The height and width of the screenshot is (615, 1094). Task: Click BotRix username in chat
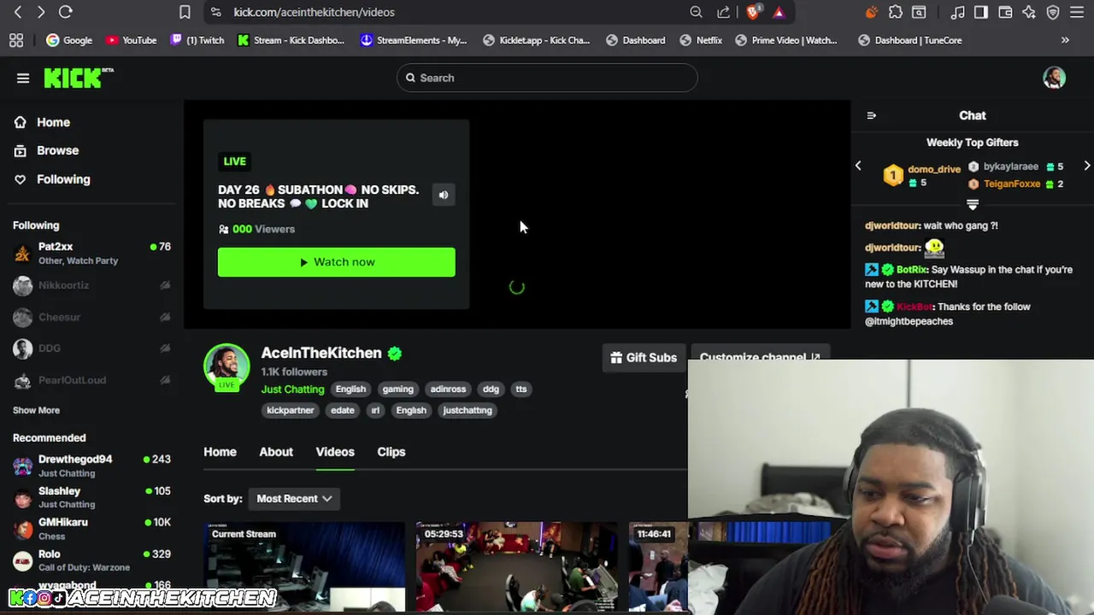coord(911,270)
